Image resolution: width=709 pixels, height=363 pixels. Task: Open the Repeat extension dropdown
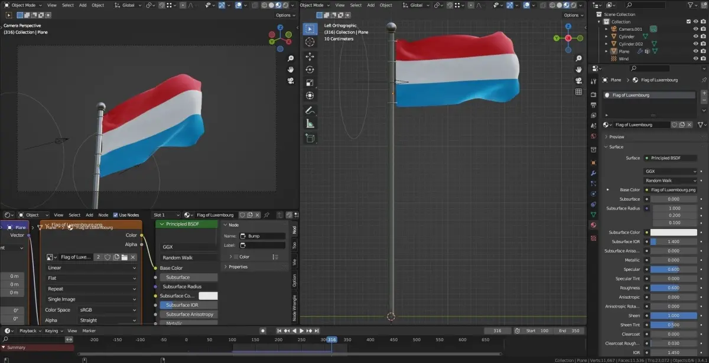[x=92, y=289]
